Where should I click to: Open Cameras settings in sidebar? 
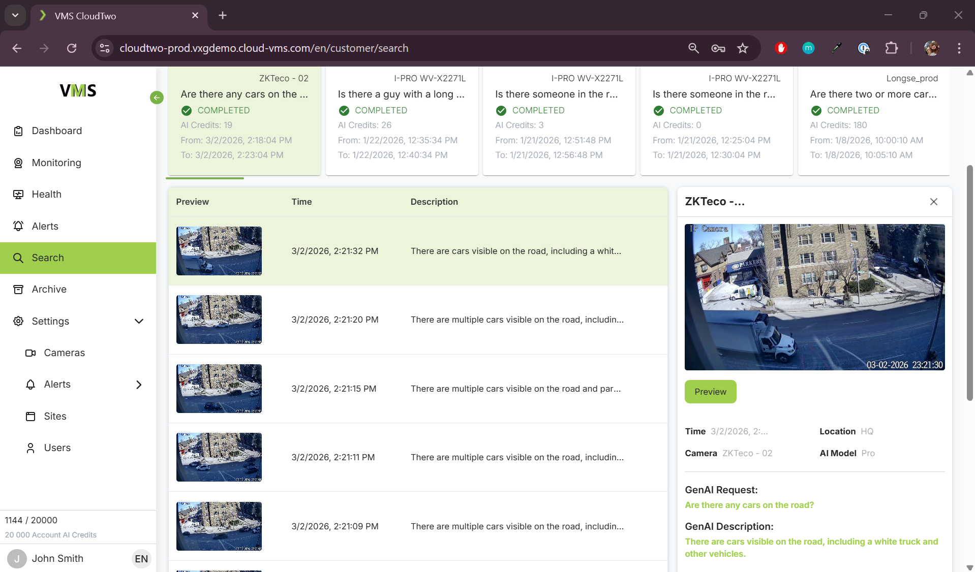click(64, 353)
